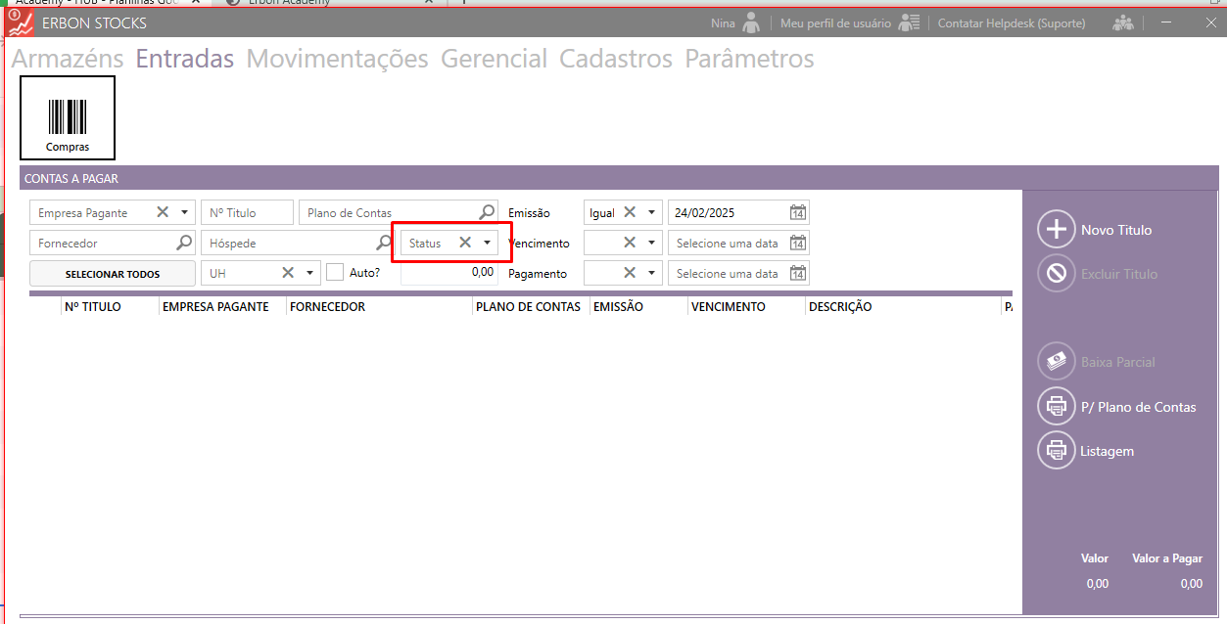Image resolution: width=1227 pixels, height=624 pixels.
Task: Click the Nº Titulo input field
Action: [x=247, y=212]
